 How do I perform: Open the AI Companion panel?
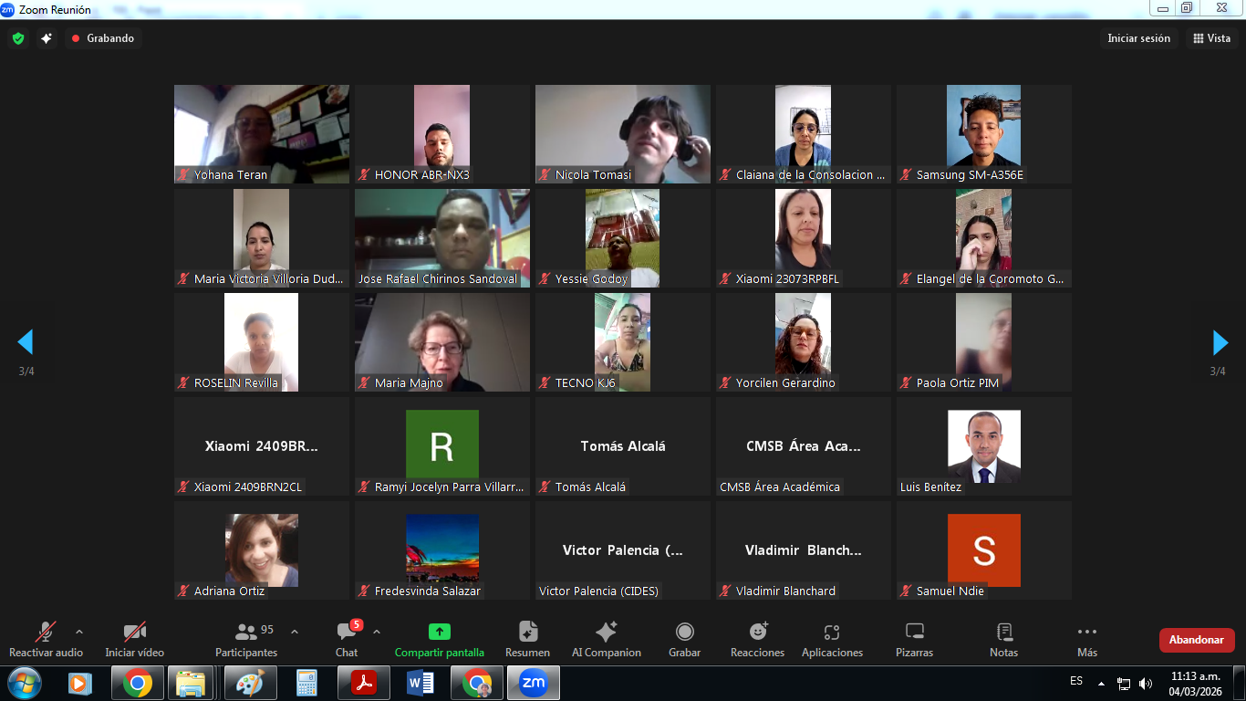[x=606, y=639]
